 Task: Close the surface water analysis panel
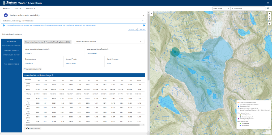(143, 15)
